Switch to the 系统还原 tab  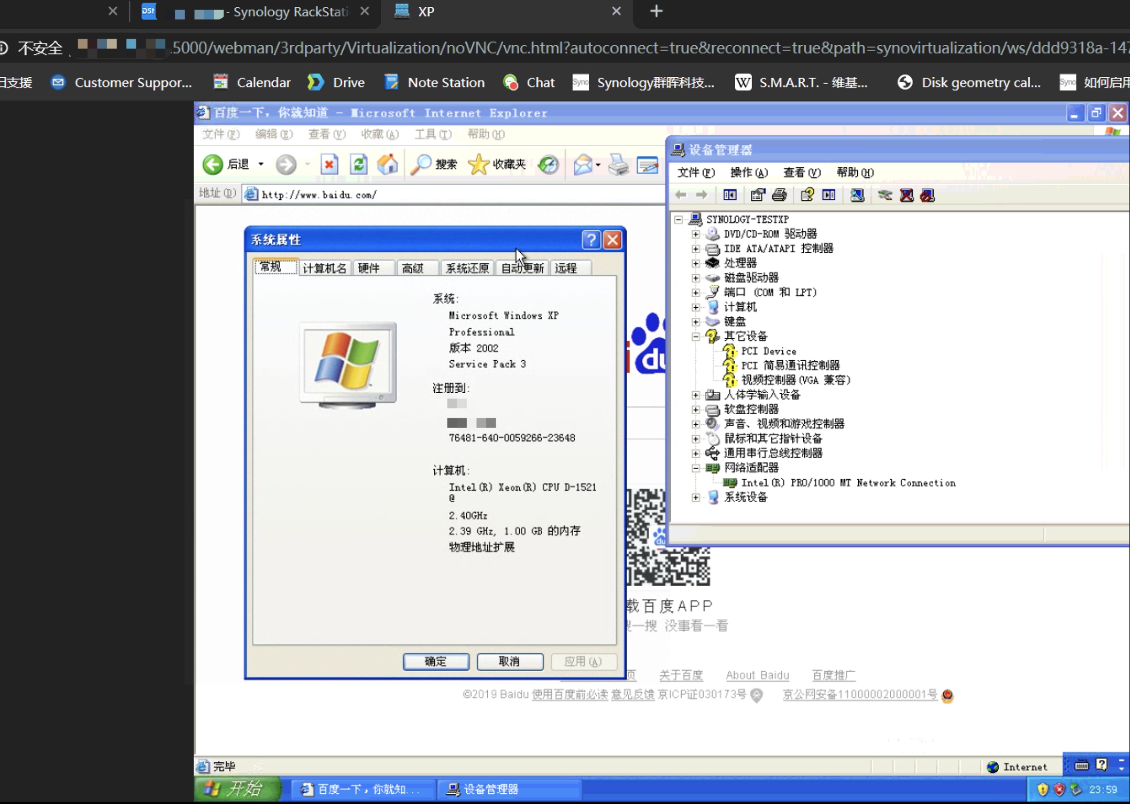coord(467,268)
